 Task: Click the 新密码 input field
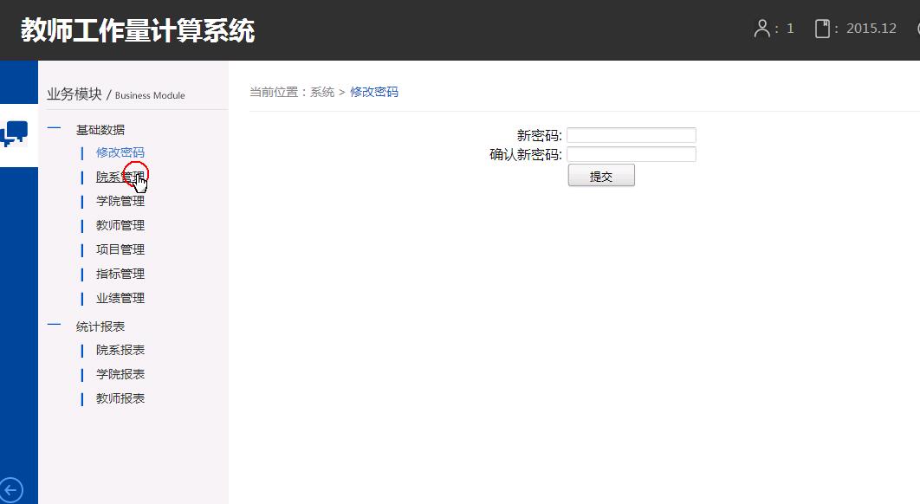[x=632, y=136]
